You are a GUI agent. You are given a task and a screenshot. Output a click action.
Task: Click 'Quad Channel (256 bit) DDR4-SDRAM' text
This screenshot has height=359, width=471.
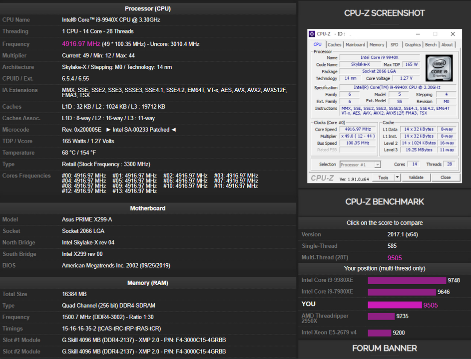108,306
